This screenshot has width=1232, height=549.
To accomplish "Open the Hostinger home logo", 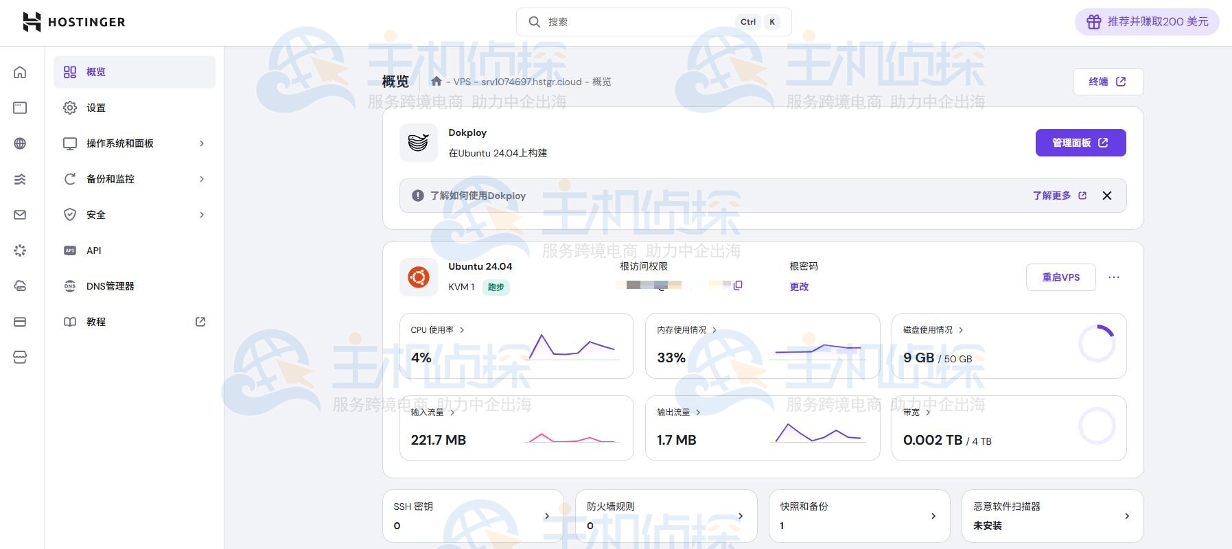I will coord(74,22).
